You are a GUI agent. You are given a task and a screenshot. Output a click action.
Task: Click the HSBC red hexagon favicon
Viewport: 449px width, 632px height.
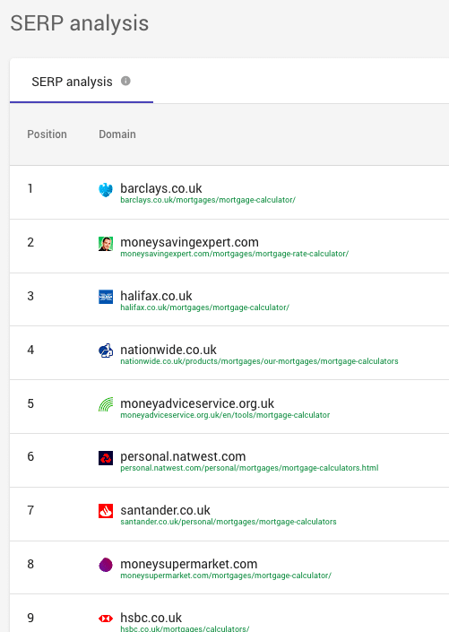tap(106, 619)
